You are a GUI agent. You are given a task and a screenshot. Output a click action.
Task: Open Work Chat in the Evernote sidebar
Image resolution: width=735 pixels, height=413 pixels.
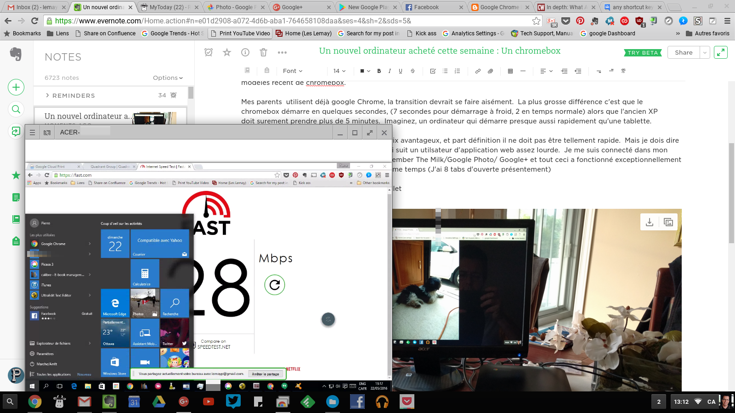(16, 132)
